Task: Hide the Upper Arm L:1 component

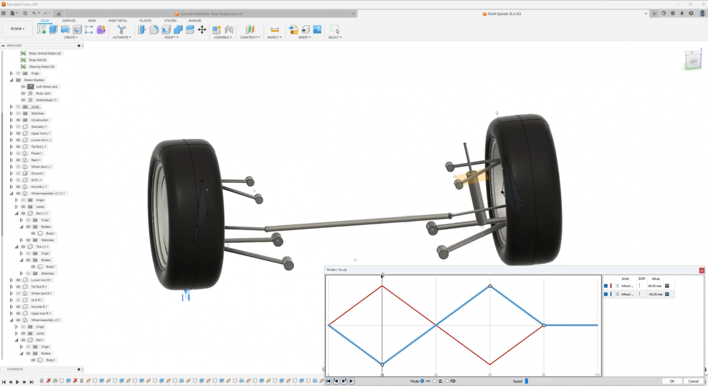Action: pos(18,133)
